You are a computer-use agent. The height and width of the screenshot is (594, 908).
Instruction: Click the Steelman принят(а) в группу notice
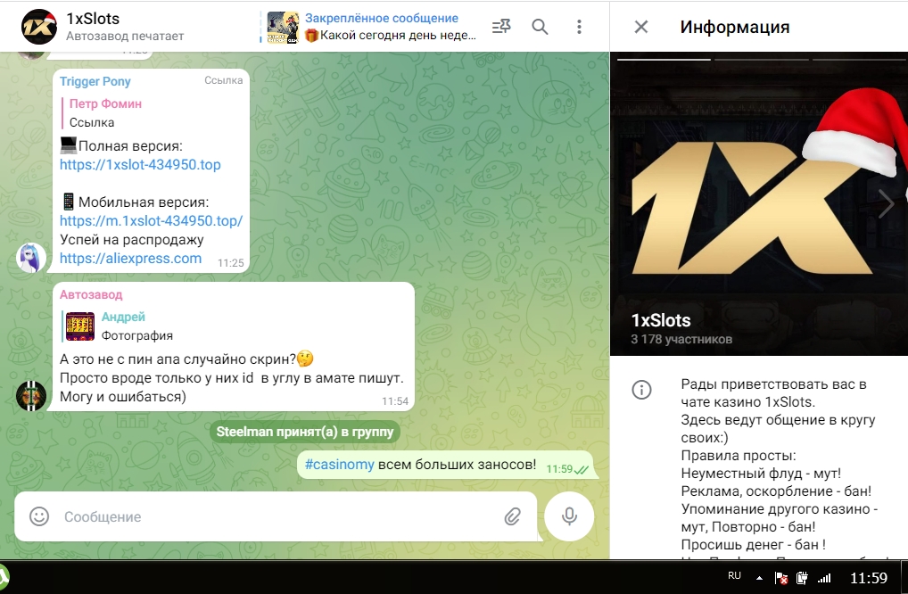(304, 432)
